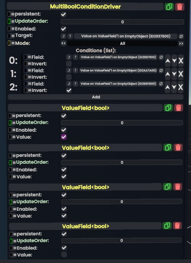Viewport: 191px width, 263px height.
Task: Click condition 0 Field reference ID29EF900
Action: coord(118,57)
